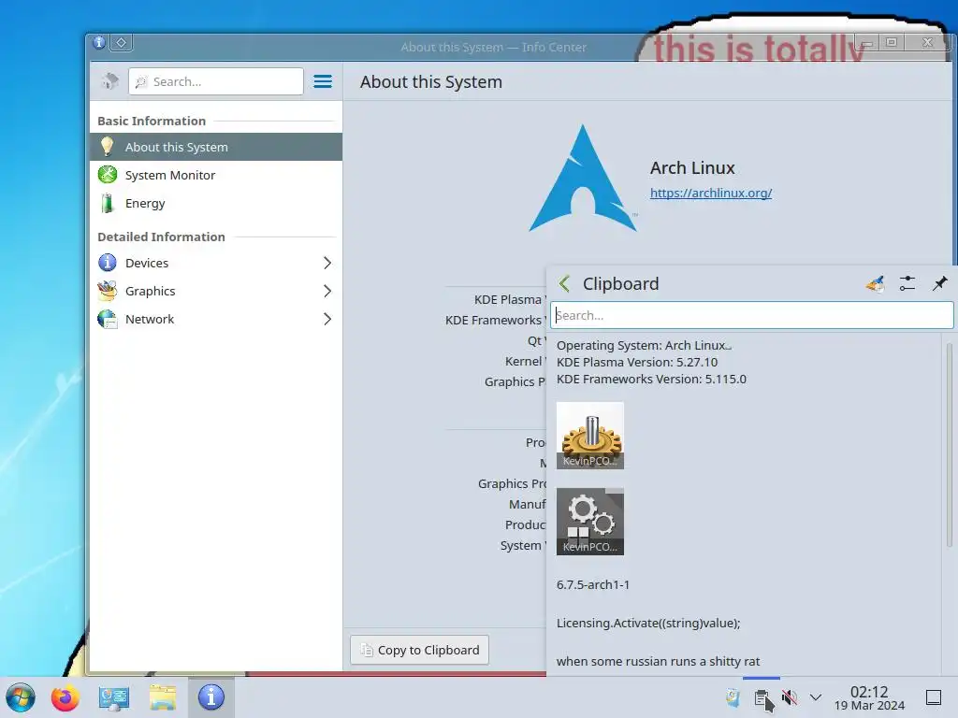Screen dimensions: 958x718
Task: Open the start menu orb
Action: pyautogui.click(x=21, y=697)
